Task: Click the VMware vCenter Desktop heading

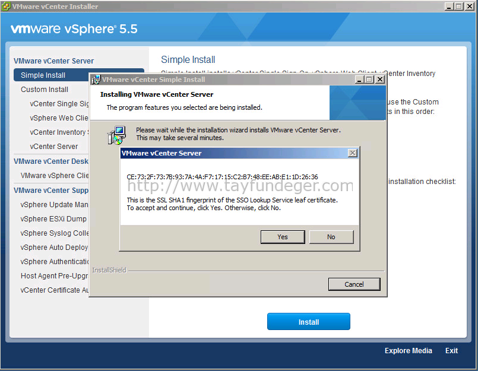Action: [x=51, y=161]
